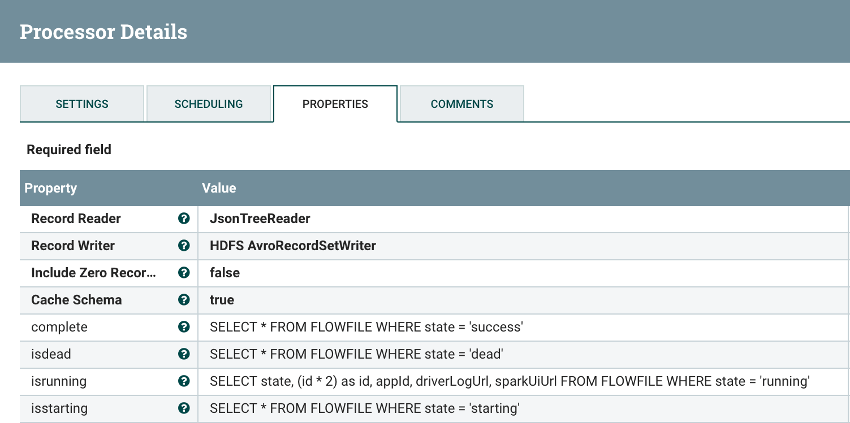Open help for Record Reader property

183,219
